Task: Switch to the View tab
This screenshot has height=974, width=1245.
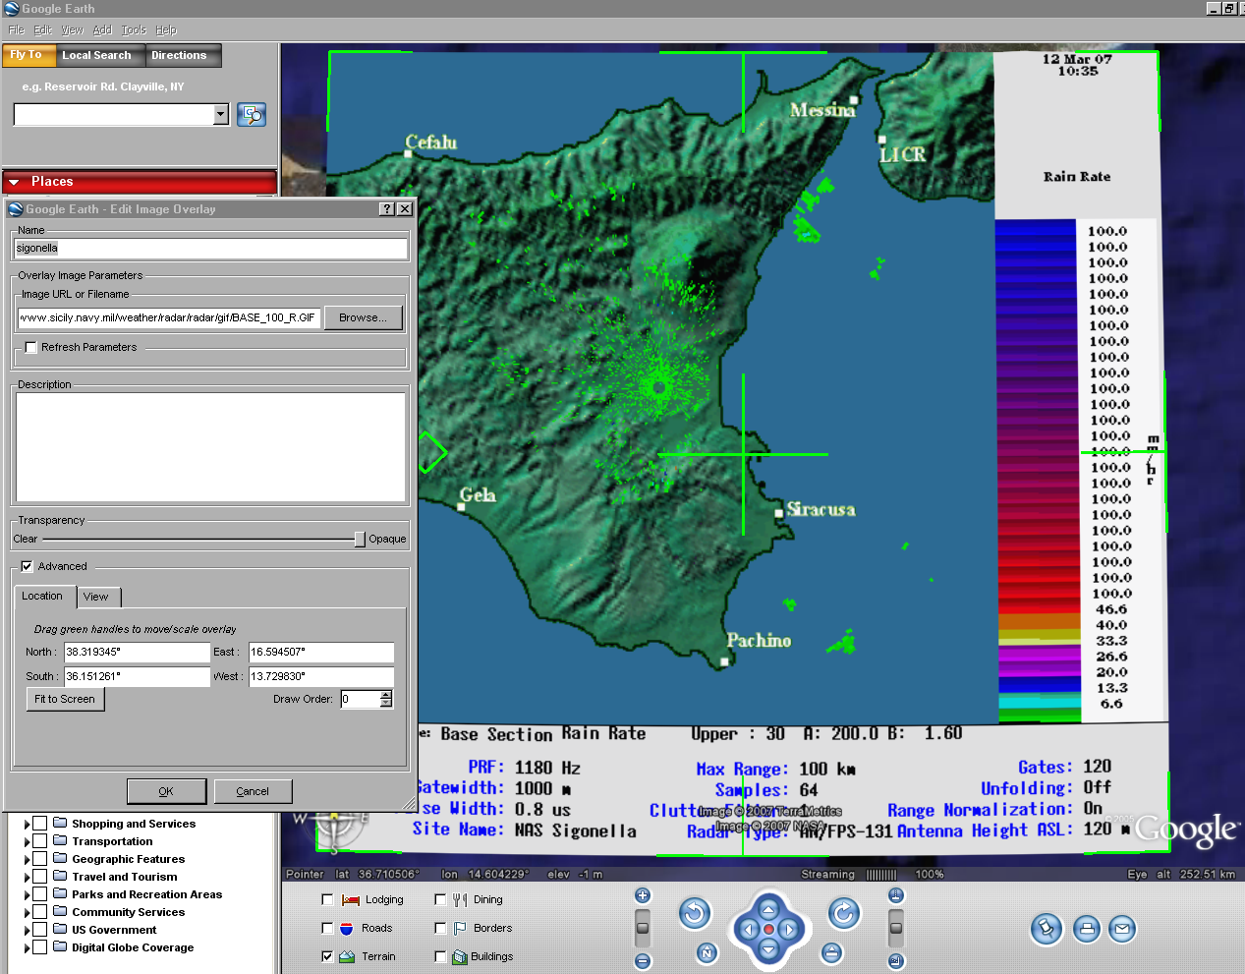Action: [x=96, y=597]
